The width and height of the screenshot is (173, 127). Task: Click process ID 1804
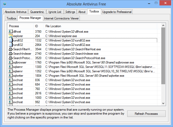pos(38,75)
